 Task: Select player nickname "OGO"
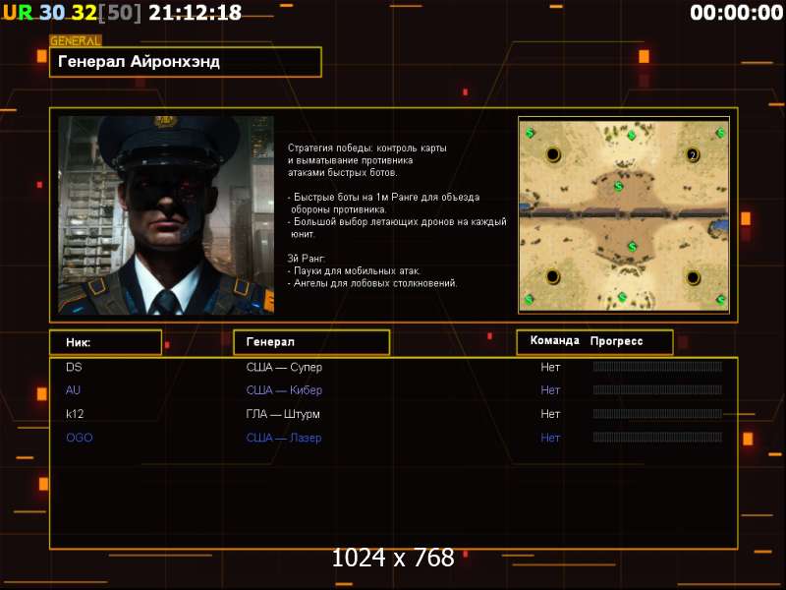point(80,438)
